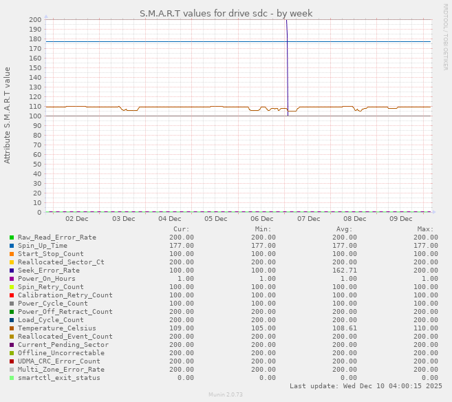The image size is (452, 402).
Task: Click the Temperature_Celsius legend color square
Action: pos(12,328)
